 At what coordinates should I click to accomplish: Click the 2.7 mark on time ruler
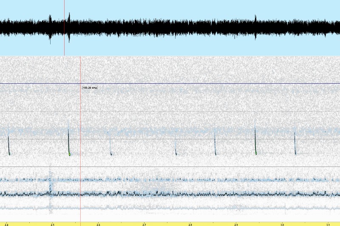[144, 224]
